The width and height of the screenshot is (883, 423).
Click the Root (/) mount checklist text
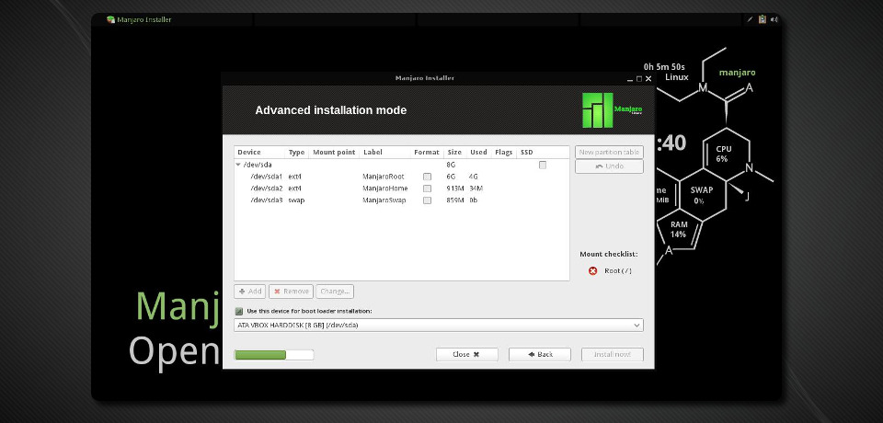pyautogui.click(x=618, y=271)
